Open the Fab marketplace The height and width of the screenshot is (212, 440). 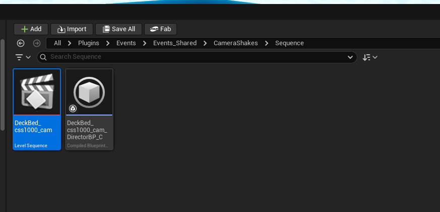click(x=160, y=29)
